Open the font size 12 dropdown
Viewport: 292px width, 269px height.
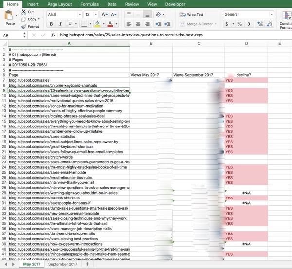[91, 15]
